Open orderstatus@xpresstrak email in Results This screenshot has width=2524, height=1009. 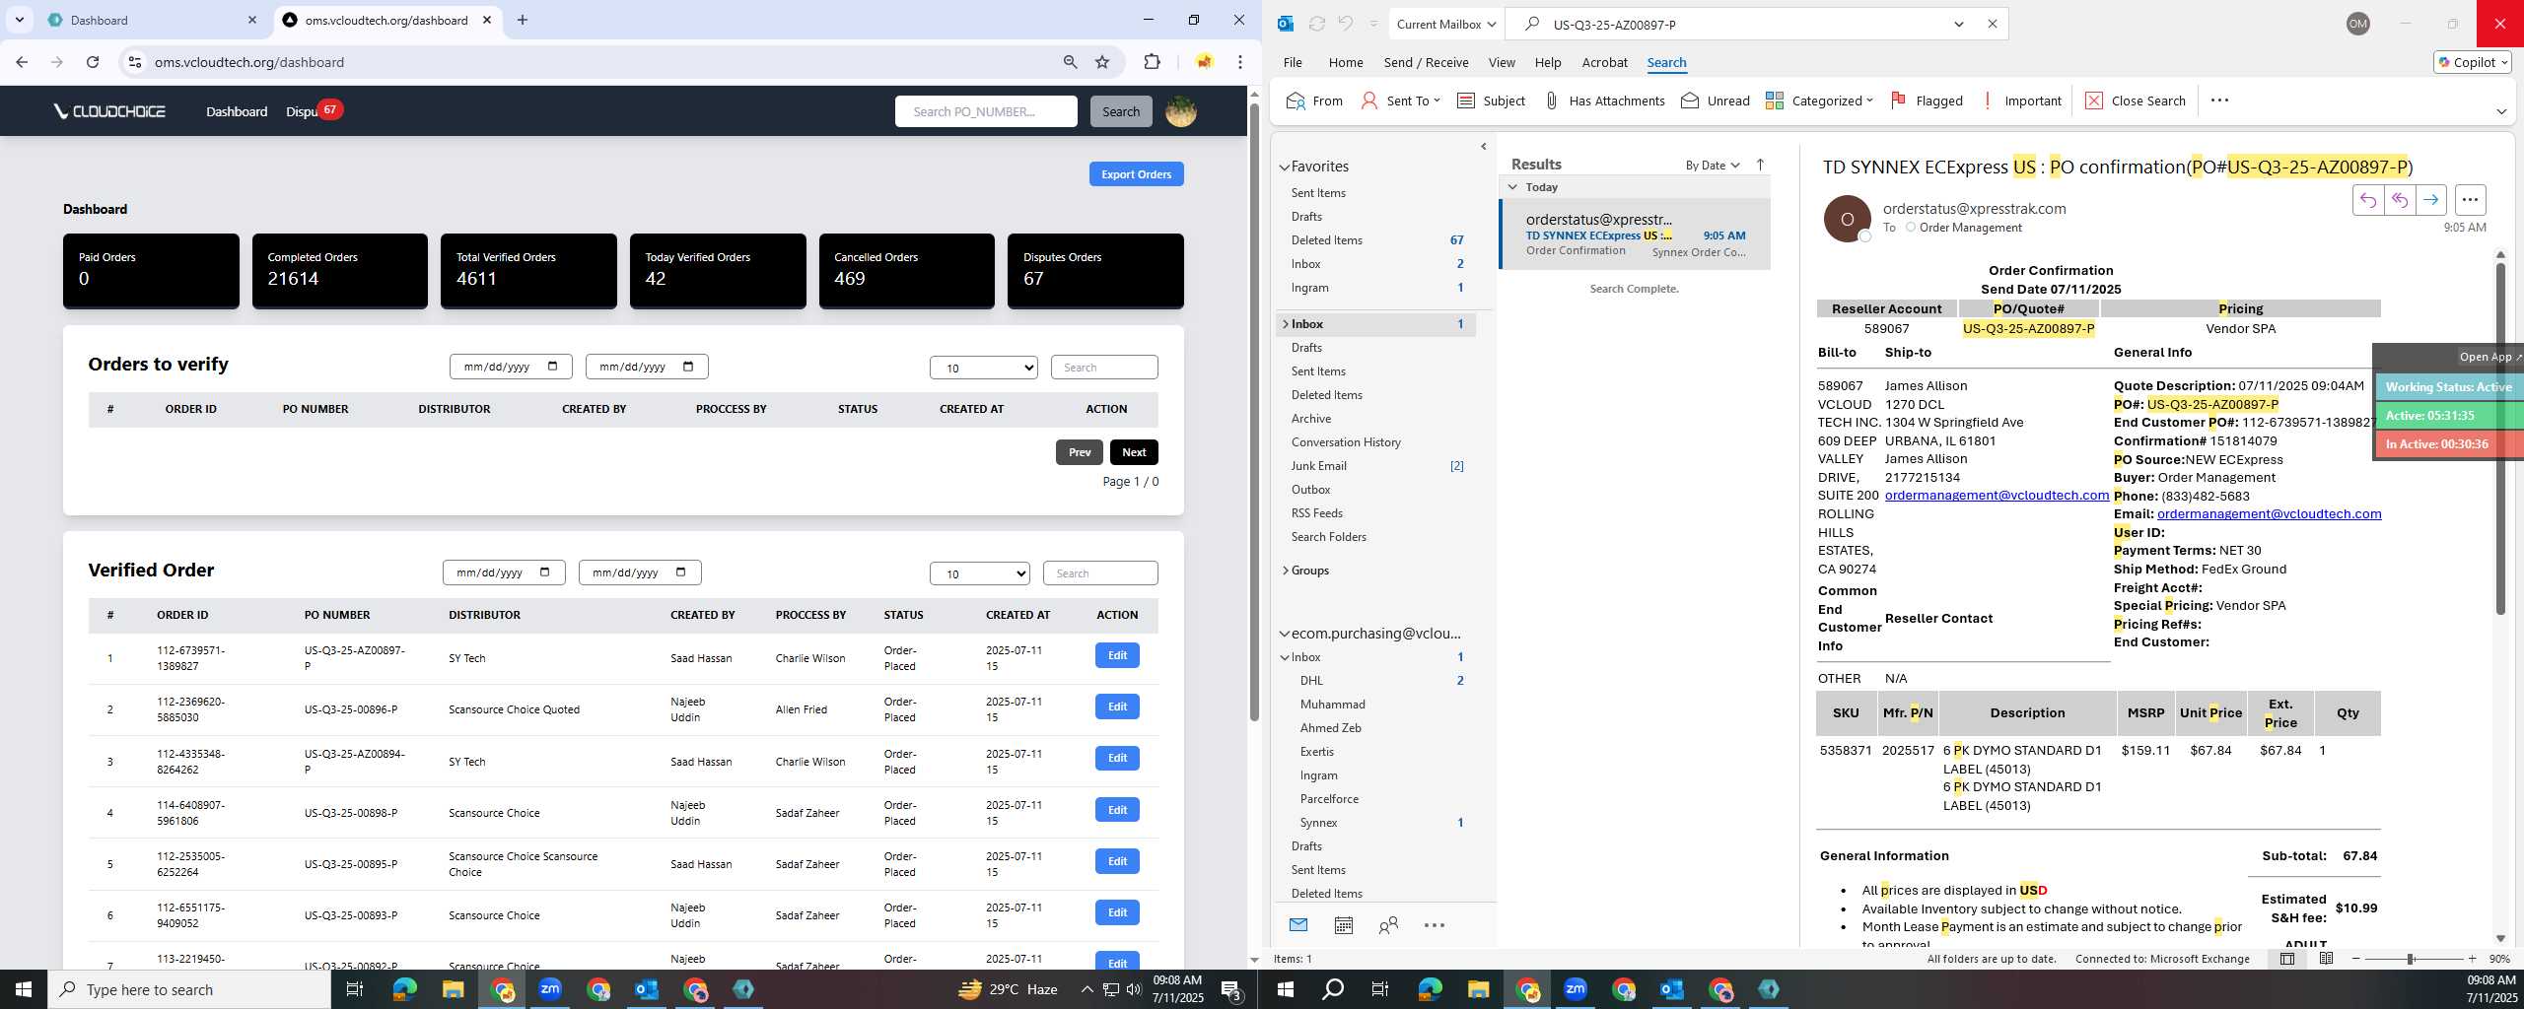[1635, 235]
